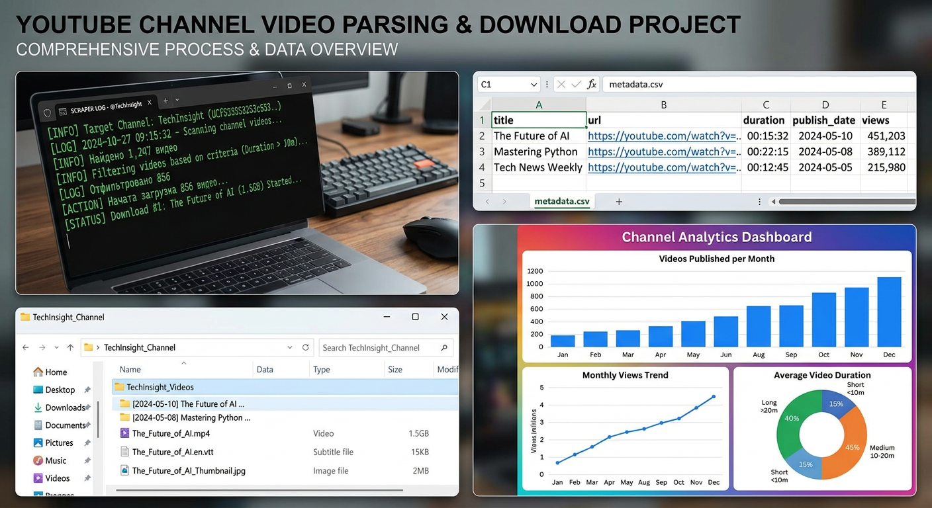Click next sheet navigation arrow
This screenshot has height=508, width=932.
pyautogui.click(x=504, y=202)
